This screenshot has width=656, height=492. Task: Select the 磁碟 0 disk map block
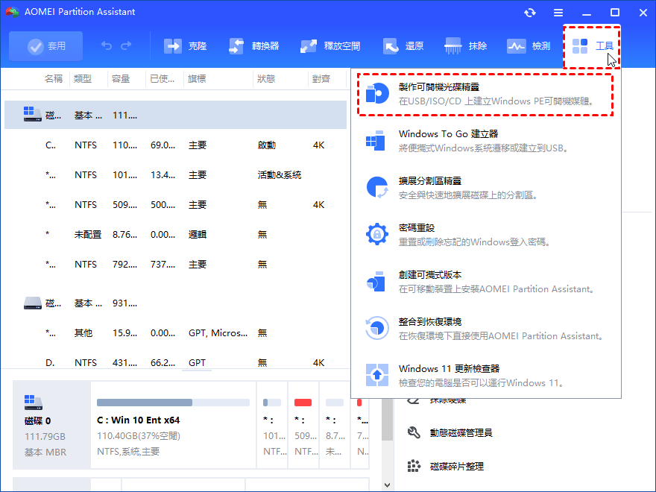pos(51,425)
